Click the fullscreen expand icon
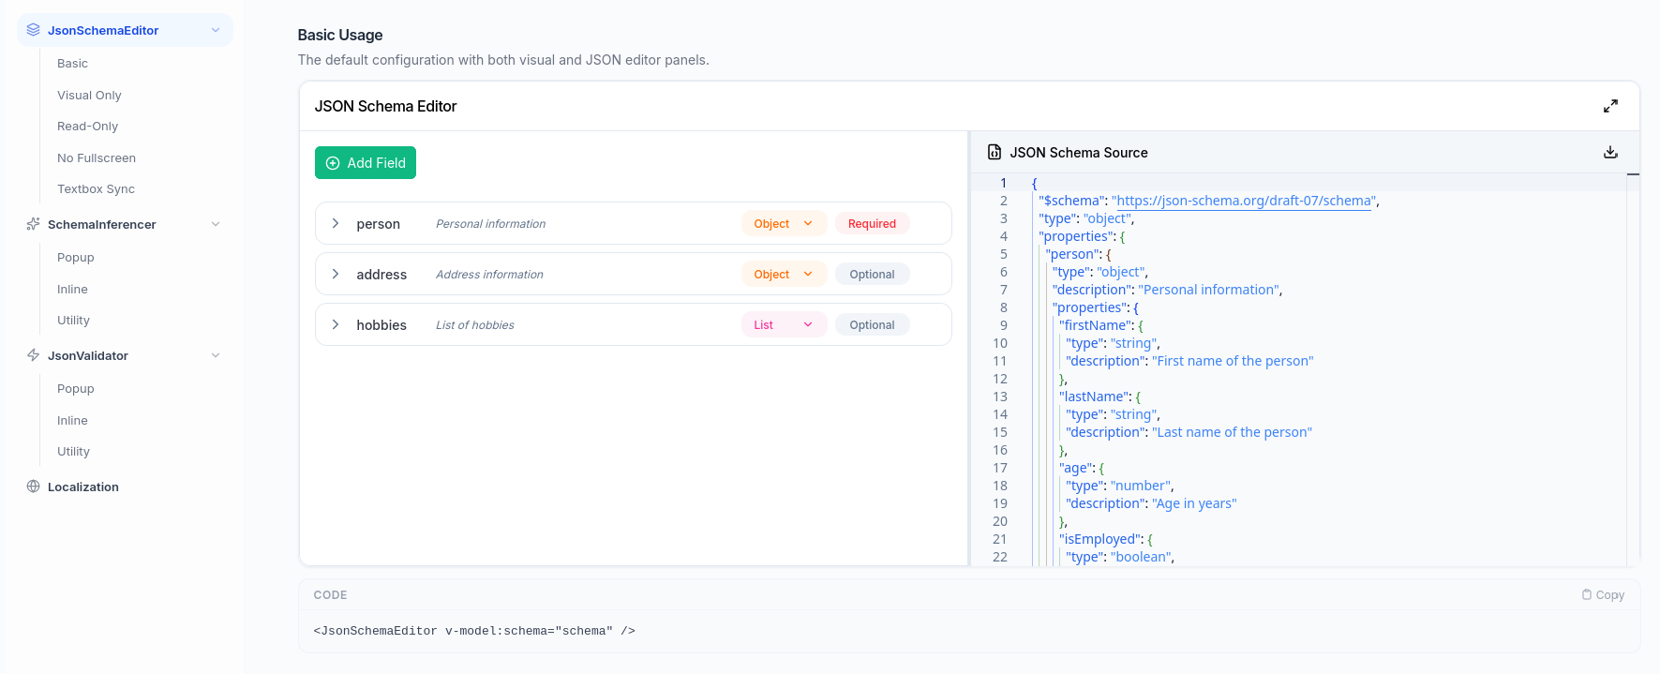Screen dimensions: 1660x674 point(1610,106)
